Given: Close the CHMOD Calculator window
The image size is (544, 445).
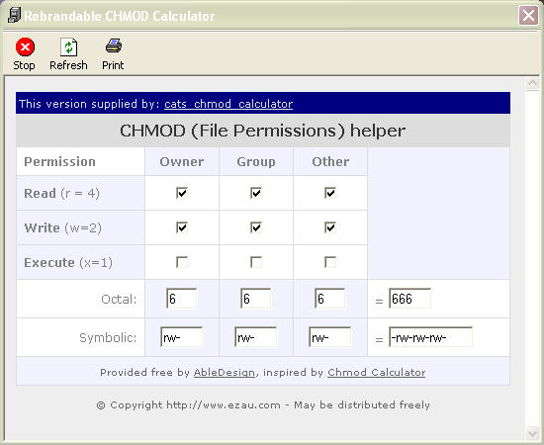Looking at the screenshot, I should pyautogui.click(x=528, y=16).
